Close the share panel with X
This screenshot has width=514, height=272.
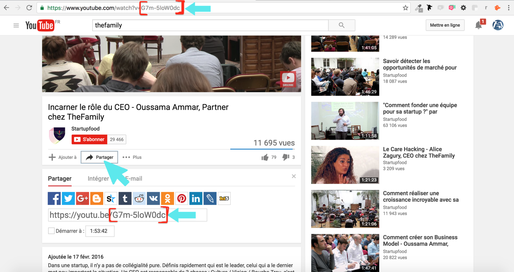294,176
